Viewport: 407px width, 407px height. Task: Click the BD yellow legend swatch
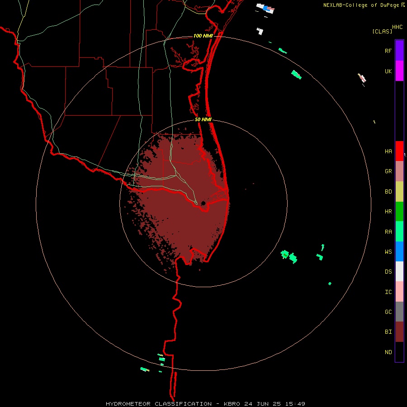pyautogui.click(x=399, y=192)
